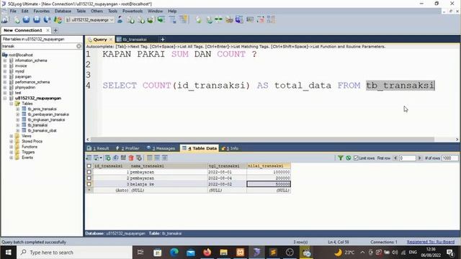Open the XAMPP icon on the taskbar
Screen dimensions: 461x259
click(x=240, y=253)
